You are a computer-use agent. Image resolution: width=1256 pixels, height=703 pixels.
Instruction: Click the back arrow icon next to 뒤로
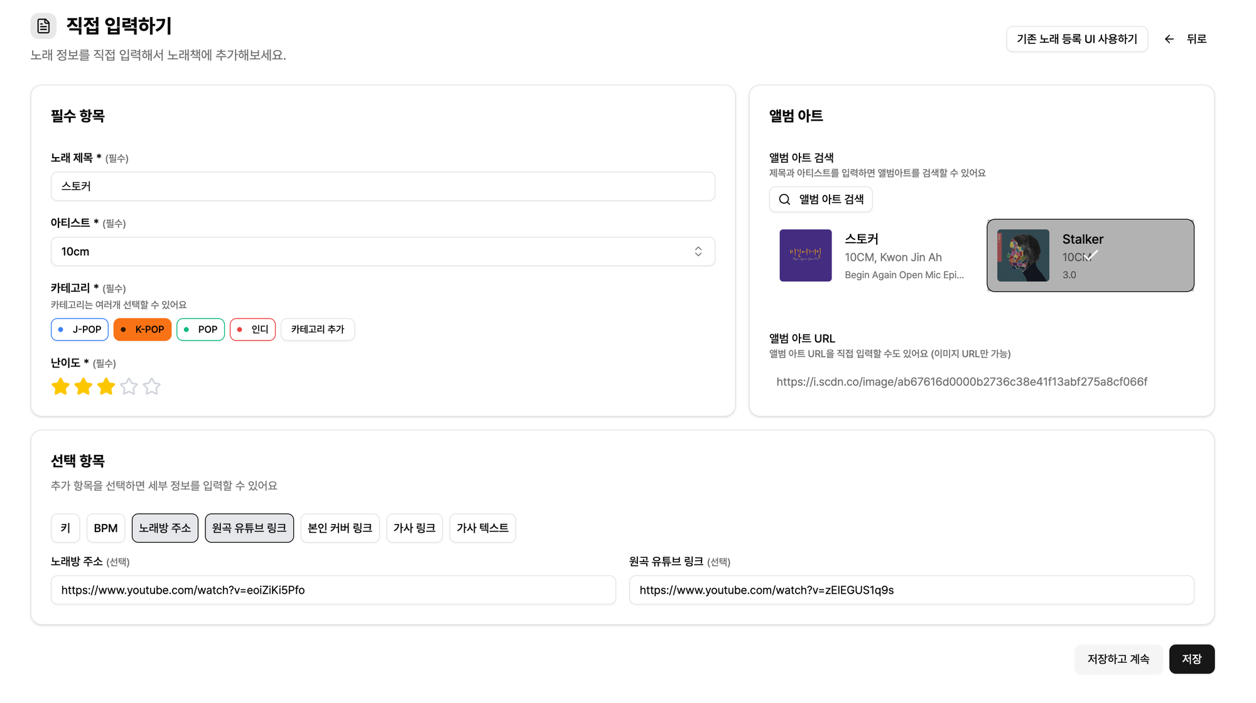pos(1169,39)
